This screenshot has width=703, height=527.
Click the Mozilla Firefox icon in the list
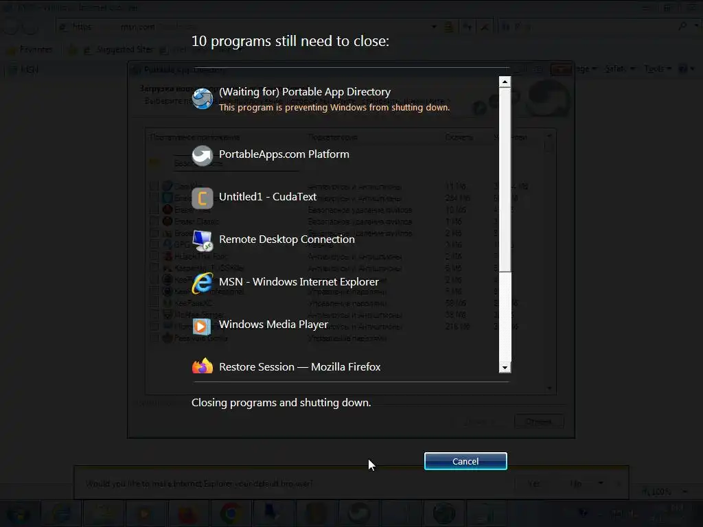(x=203, y=366)
